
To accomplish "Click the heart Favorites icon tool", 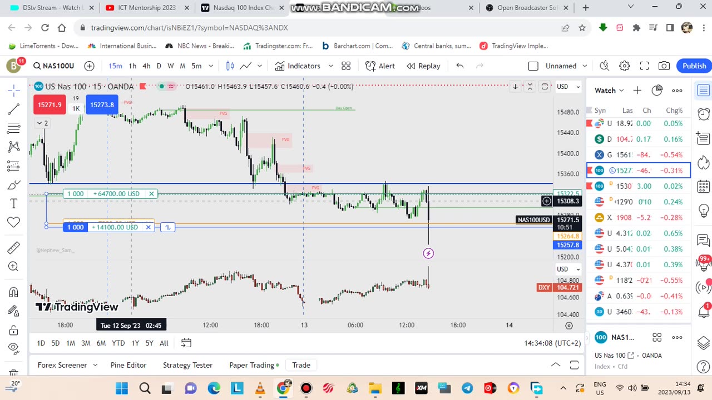I will point(14,222).
